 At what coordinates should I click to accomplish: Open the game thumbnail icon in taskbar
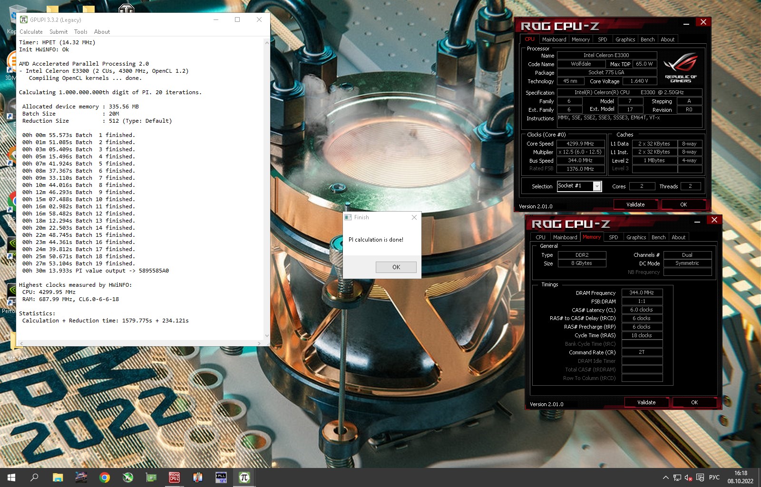click(x=81, y=477)
